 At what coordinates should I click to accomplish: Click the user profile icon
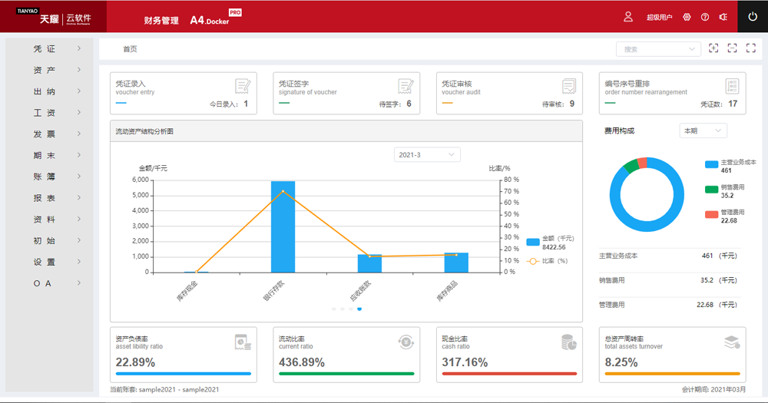pos(628,17)
